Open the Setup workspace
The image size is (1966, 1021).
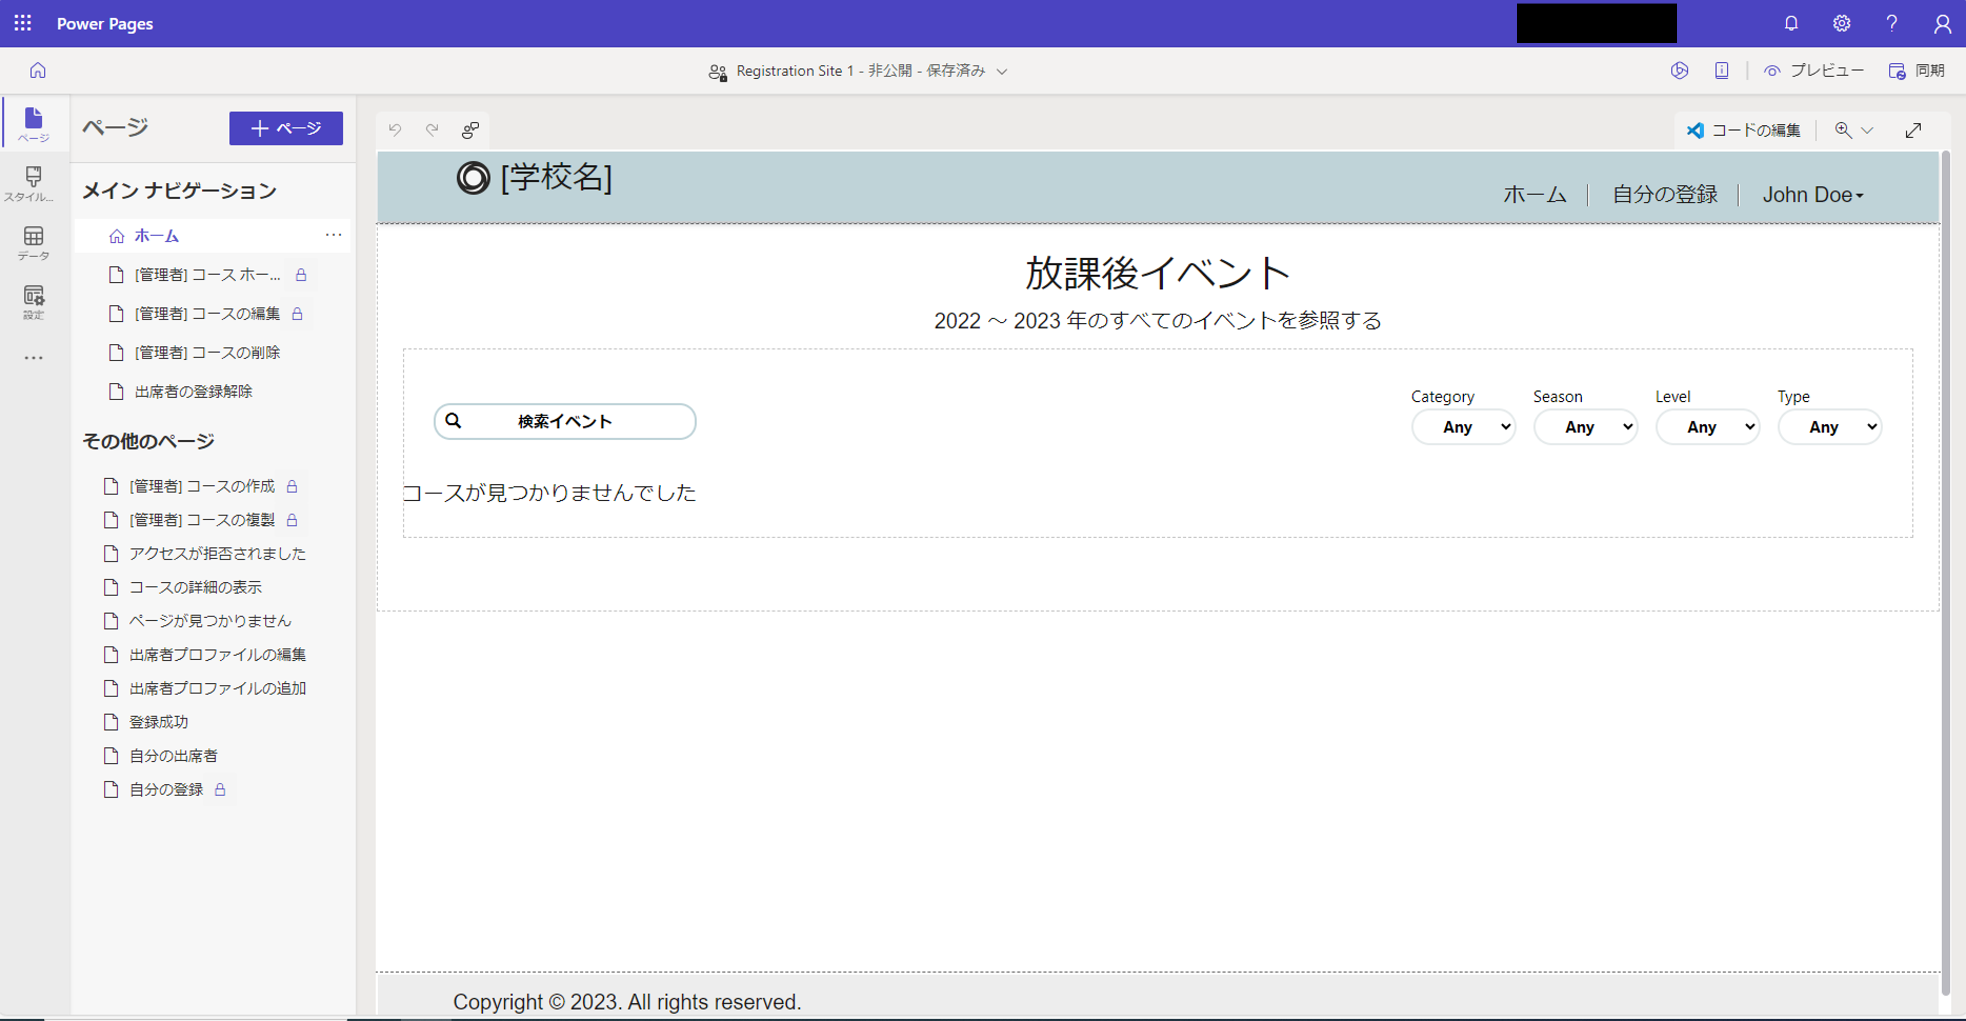(x=34, y=302)
